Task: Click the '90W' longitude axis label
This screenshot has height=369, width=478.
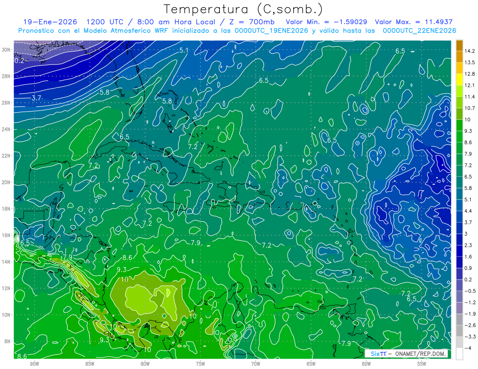Action: pos(34,364)
